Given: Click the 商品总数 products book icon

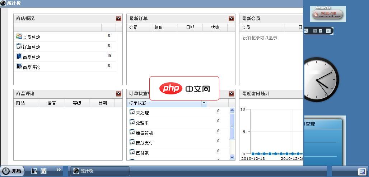Looking at the screenshot, I should coord(19,56).
